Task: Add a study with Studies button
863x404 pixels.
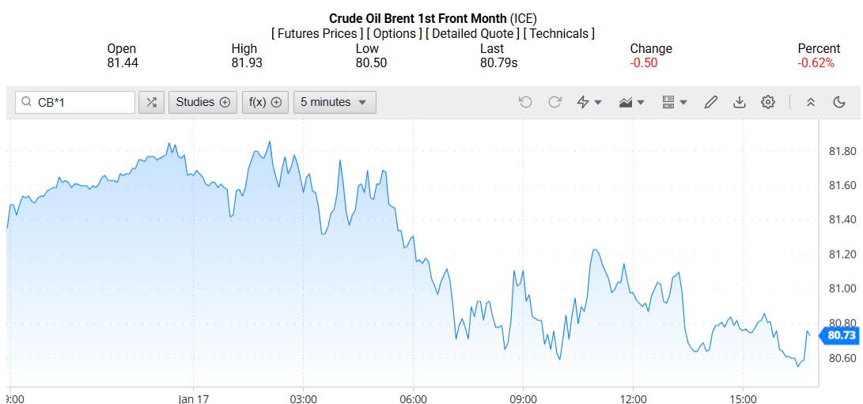Action: [x=203, y=102]
